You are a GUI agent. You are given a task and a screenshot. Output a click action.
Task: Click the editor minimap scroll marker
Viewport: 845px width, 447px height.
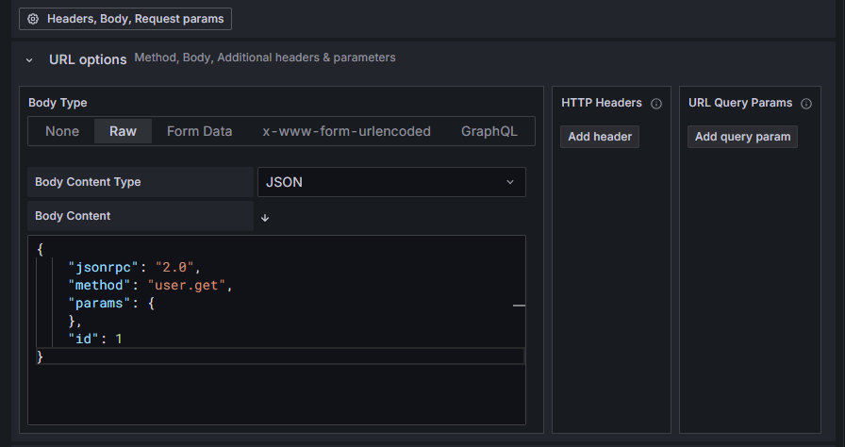tap(519, 306)
